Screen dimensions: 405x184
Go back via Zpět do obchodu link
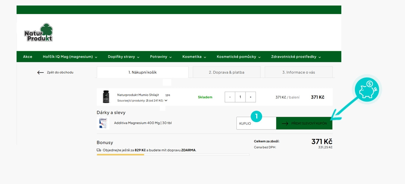60,72
